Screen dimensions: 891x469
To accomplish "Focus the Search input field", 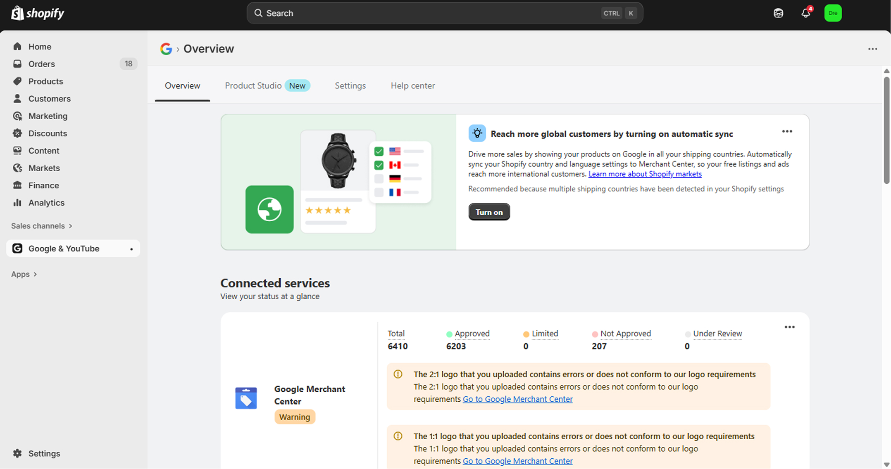I will (445, 13).
